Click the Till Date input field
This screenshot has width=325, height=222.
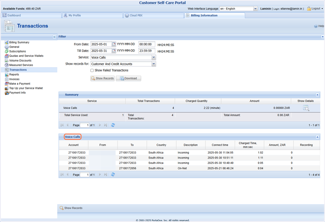tap(101, 51)
